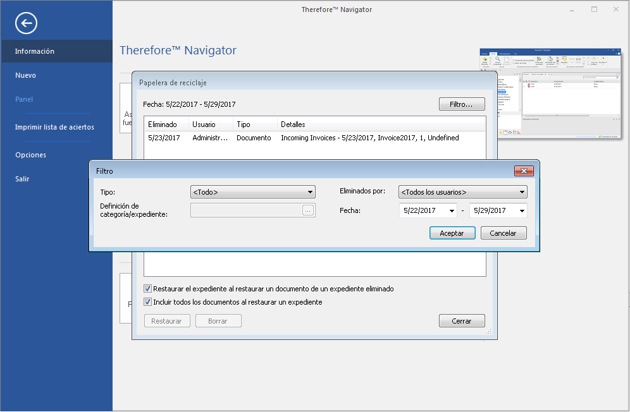Viewport: 630px width, 412px height.
Task: Go back using the circular arrow button
Action: click(x=26, y=23)
